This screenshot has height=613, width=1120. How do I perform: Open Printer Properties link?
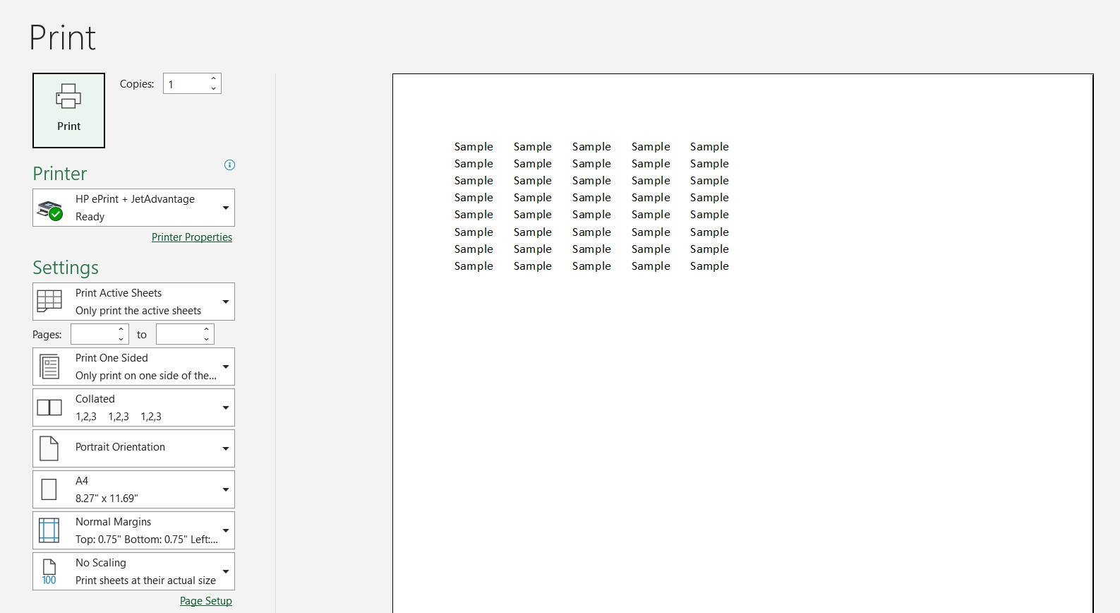pyautogui.click(x=192, y=237)
